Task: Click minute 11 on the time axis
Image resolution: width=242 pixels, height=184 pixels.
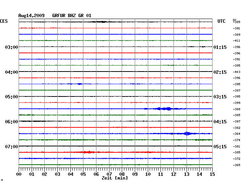Action: pos(160,174)
